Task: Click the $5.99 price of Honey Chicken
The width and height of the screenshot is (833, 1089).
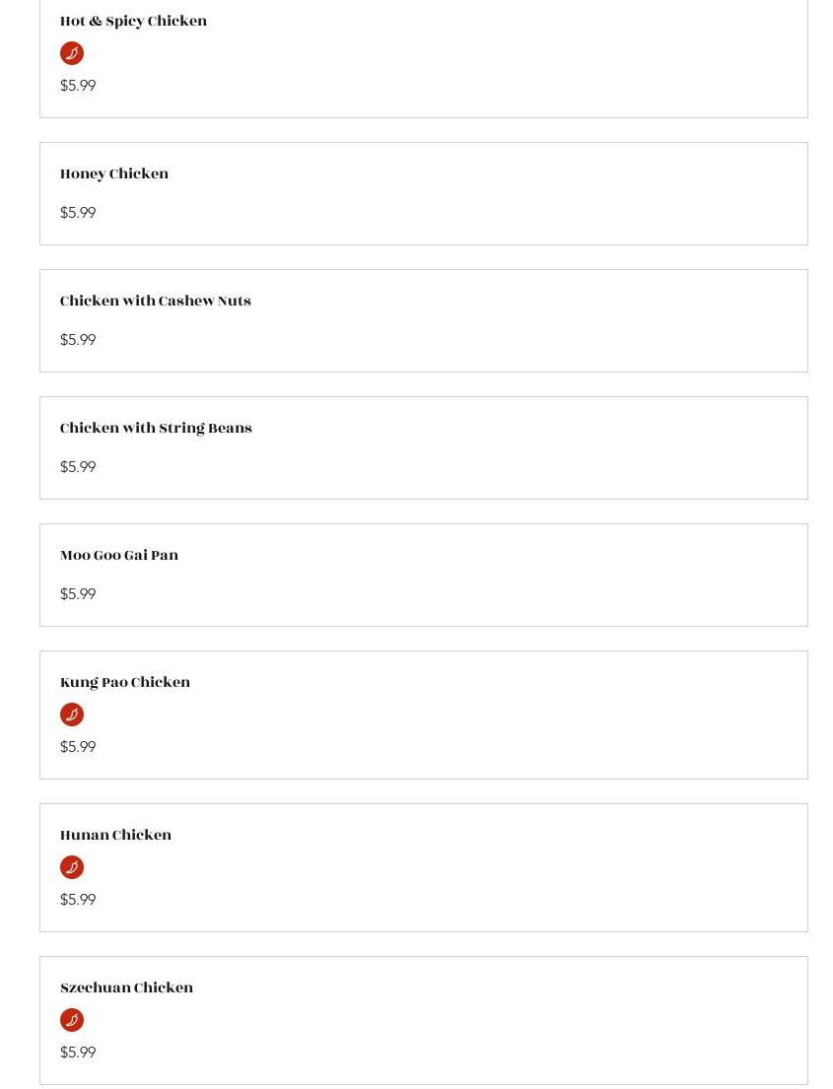Action: coord(78,212)
